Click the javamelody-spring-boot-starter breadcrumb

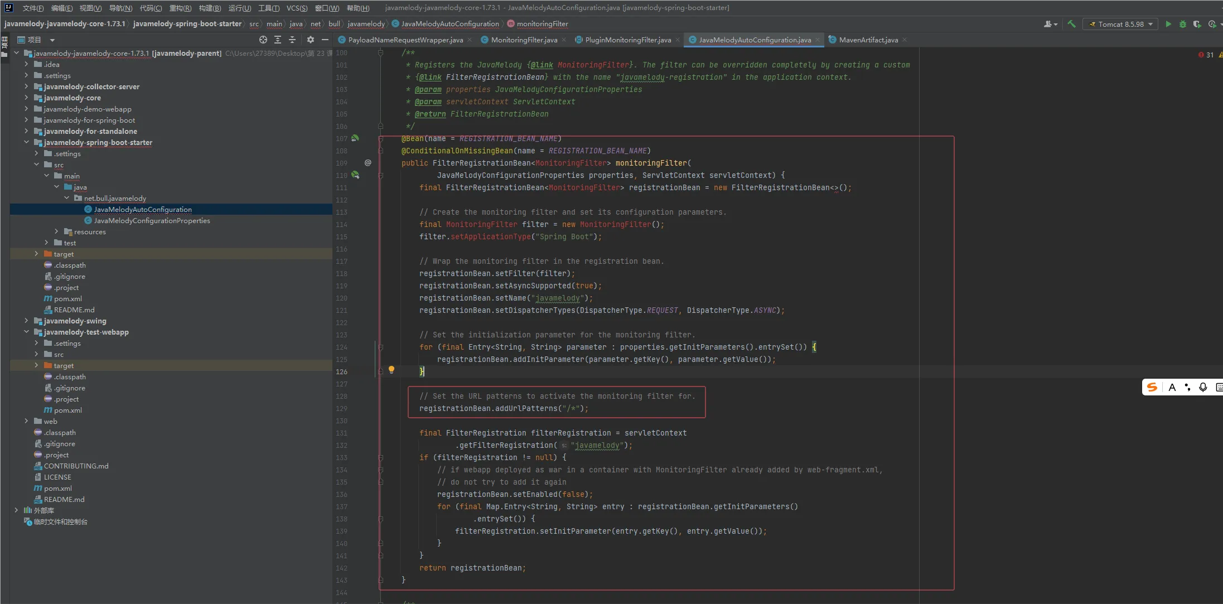[187, 24]
